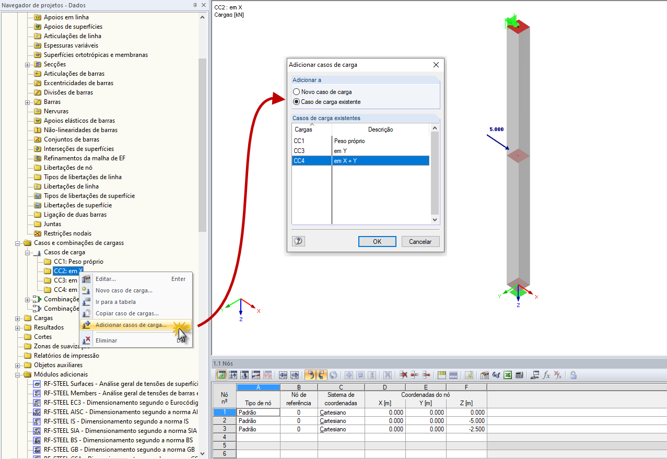Expand the Secções tree node
The height and width of the screenshot is (459, 667).
coord(27,64)
